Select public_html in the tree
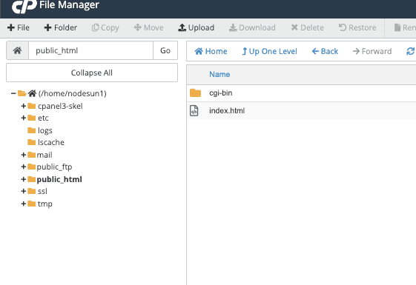The image size is (416, 285). click(x=59, y=179)
